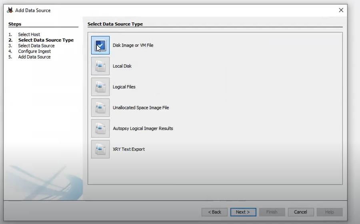Pick the Logical Files icon
The height and width of the screenshot is (224, 360).
click(x=100, y=87)
